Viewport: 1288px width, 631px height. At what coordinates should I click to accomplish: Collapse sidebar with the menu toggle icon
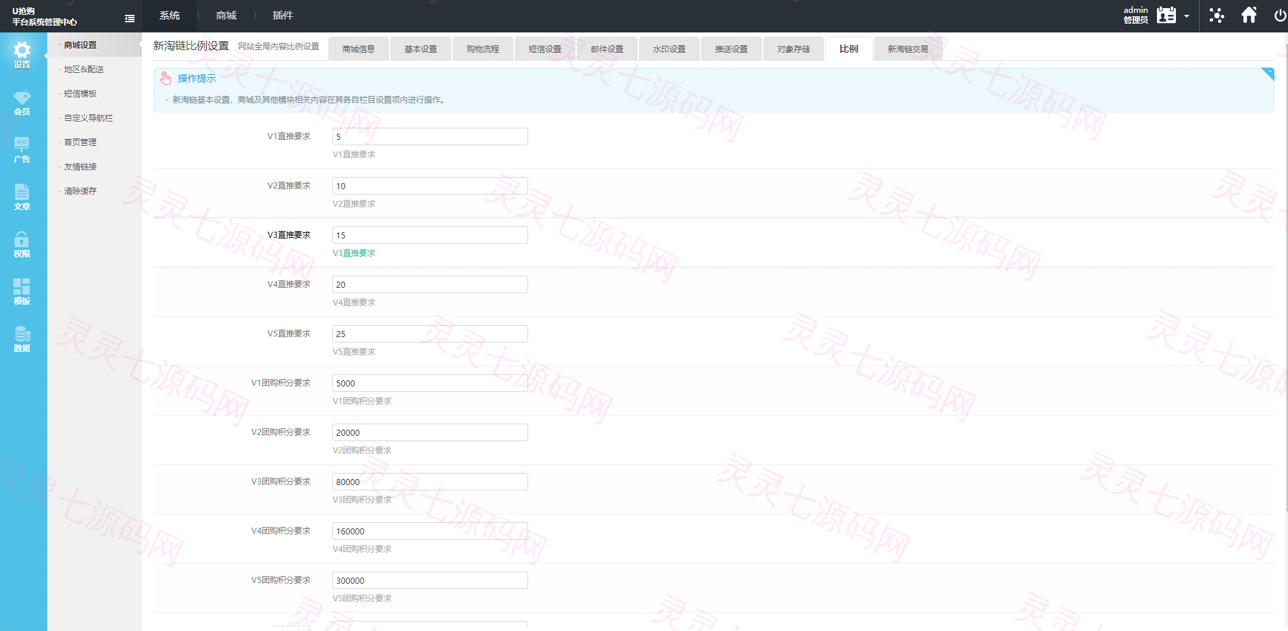tap(130, 19)
